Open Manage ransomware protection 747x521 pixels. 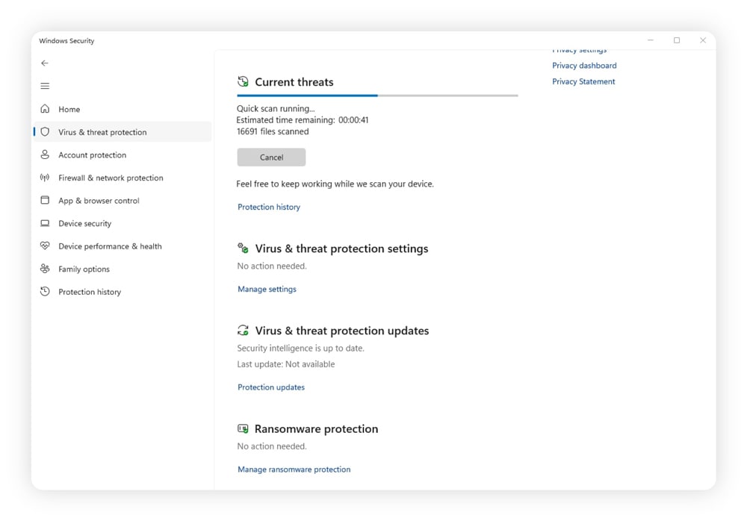(x=294, y=469)
